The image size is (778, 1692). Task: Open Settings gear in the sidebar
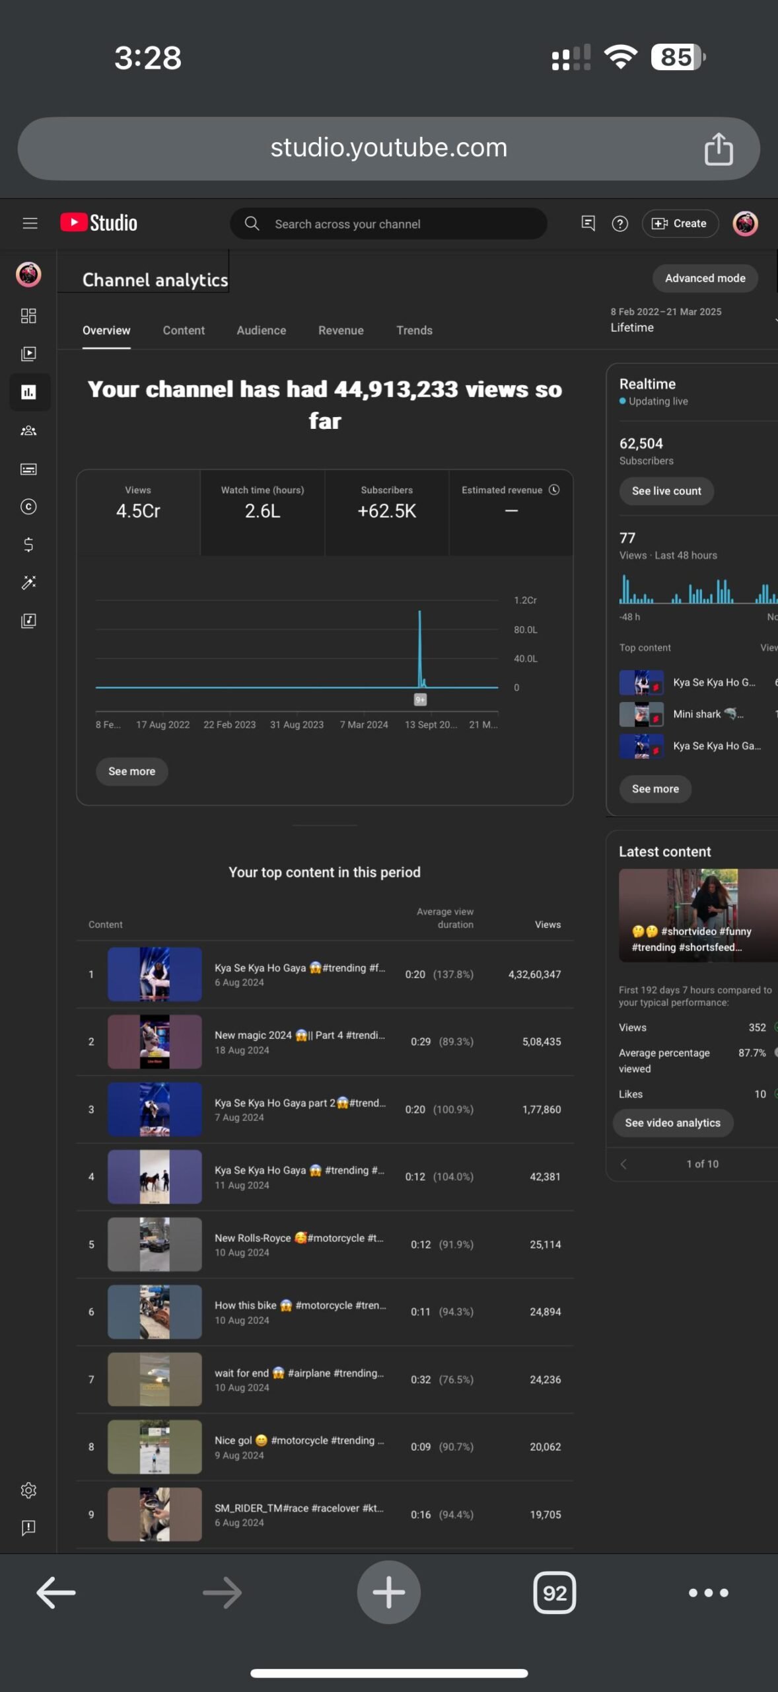pyautogui.click(x=28, y=1490)
